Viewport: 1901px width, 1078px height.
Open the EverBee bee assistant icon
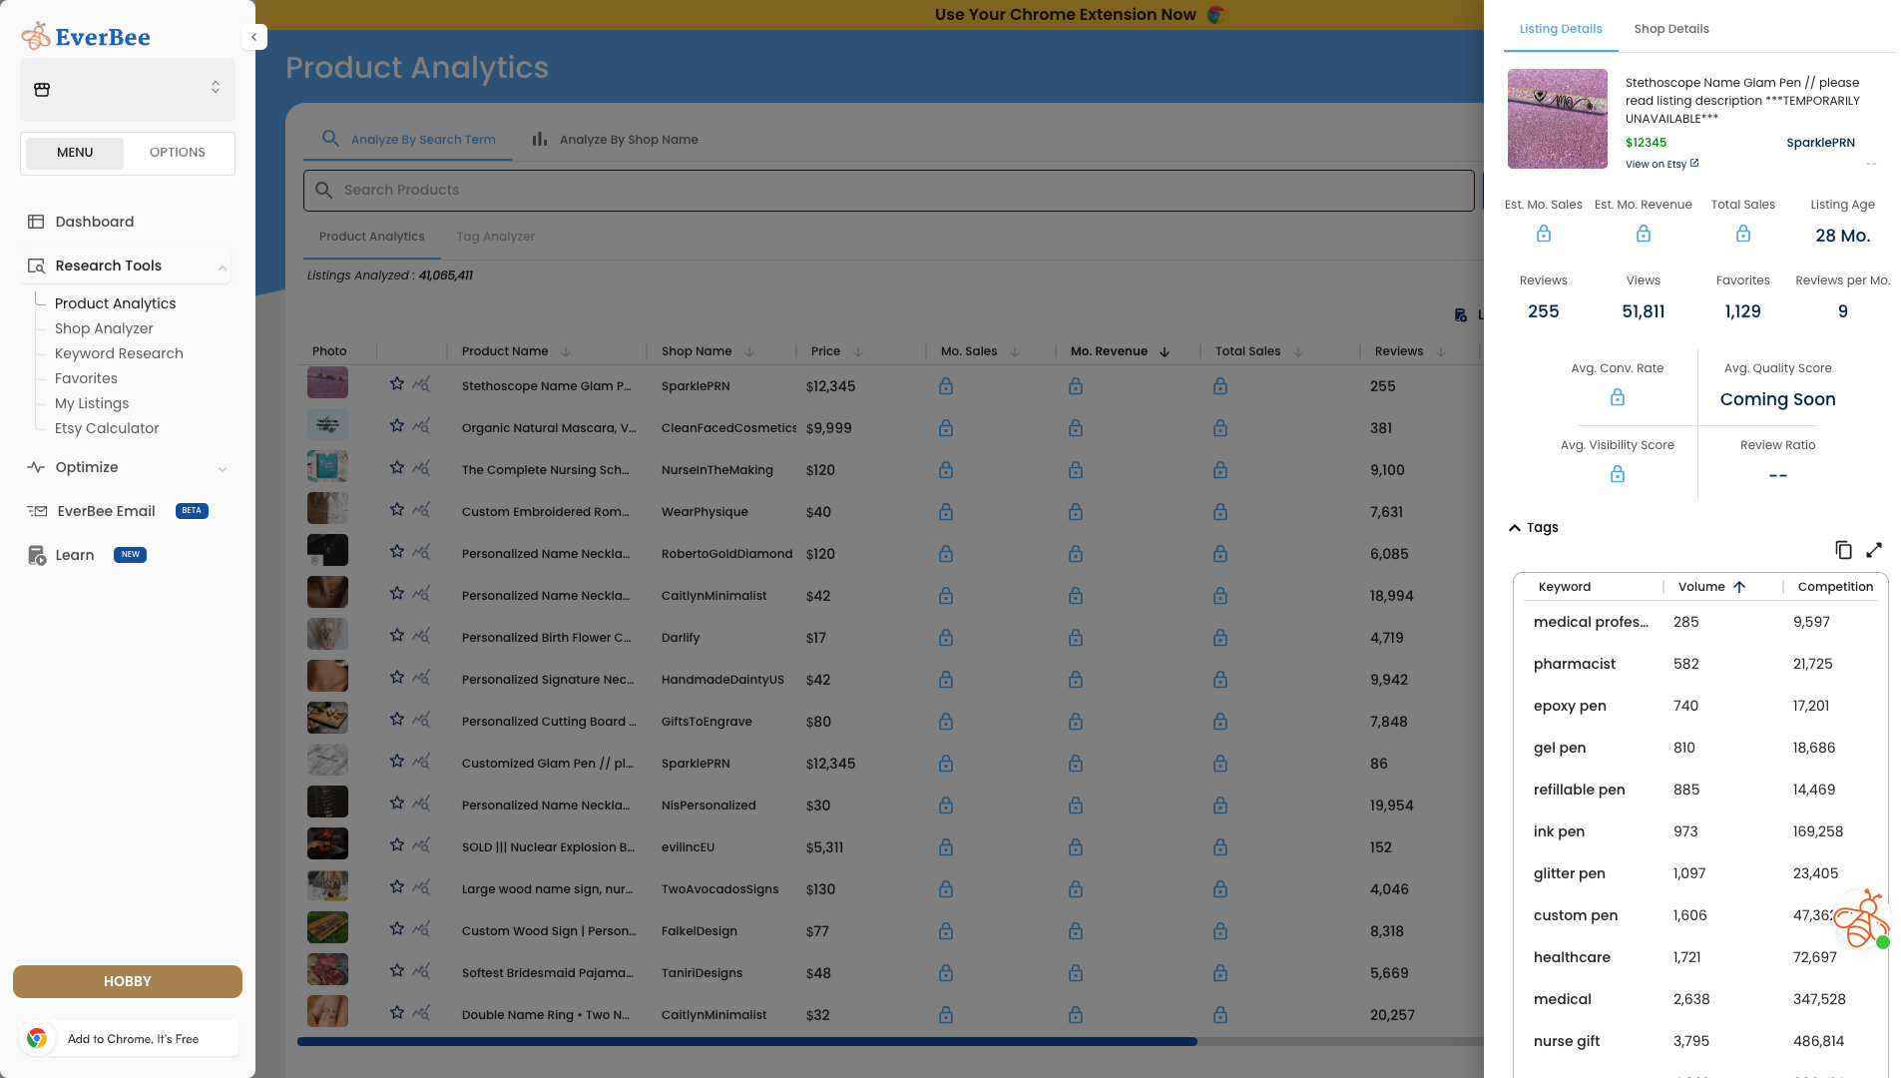[1861, 919]
